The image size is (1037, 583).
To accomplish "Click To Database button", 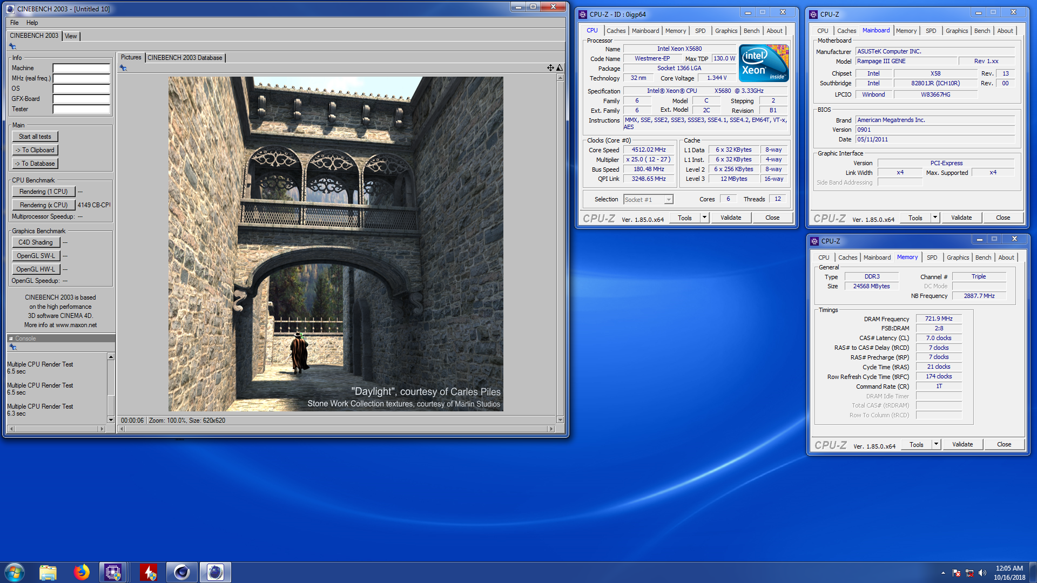I will (35, 164).
